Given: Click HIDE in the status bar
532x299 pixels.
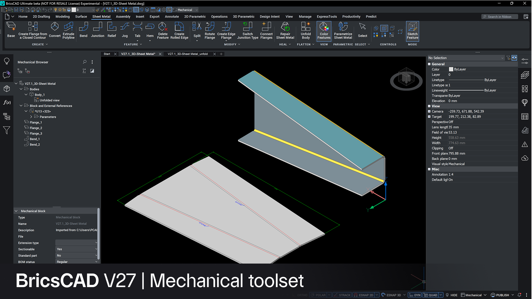Looking at the screenshot, I should 451,295.
